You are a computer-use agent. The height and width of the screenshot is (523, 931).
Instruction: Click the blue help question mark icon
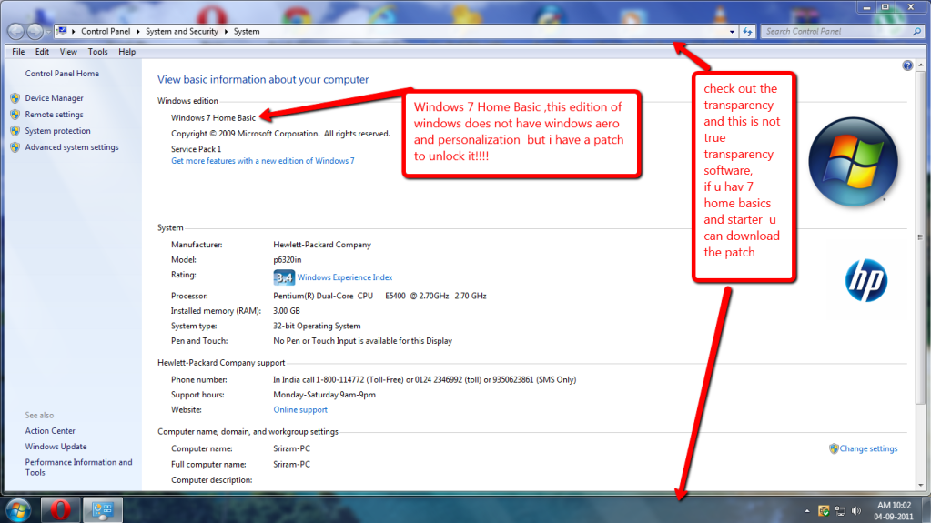(907, 65)
